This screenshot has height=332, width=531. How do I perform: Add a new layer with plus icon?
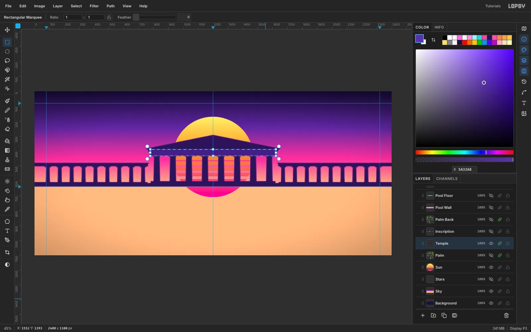423,315
